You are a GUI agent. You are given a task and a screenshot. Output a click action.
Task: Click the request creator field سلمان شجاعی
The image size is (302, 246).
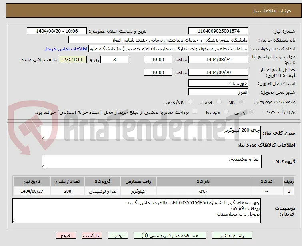(168, 49)
